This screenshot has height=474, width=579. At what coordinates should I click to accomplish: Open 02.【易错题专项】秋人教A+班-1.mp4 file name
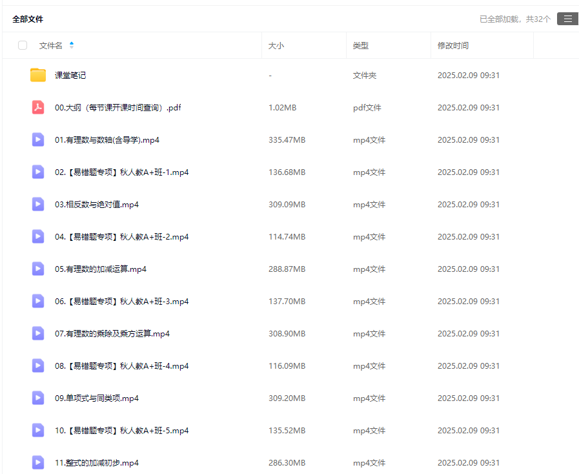click(x=121, y=172)
